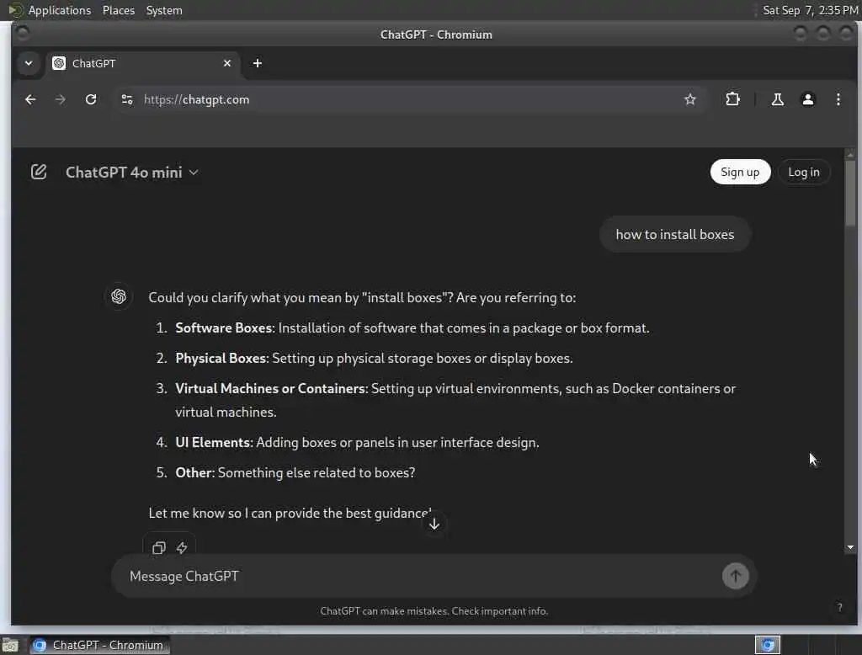Screen dimensions: 862x655
Task: Click the 'how to install boxes' message bubble
Action: [674, 234]
